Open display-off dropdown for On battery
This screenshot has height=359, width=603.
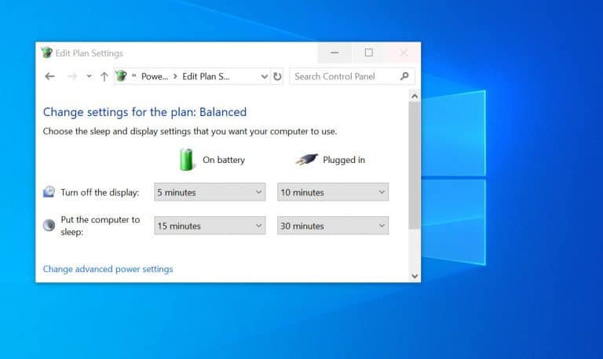click(x=210, y=192)
